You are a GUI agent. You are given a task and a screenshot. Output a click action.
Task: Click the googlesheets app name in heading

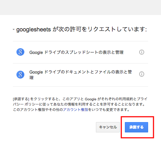point(34,30)
